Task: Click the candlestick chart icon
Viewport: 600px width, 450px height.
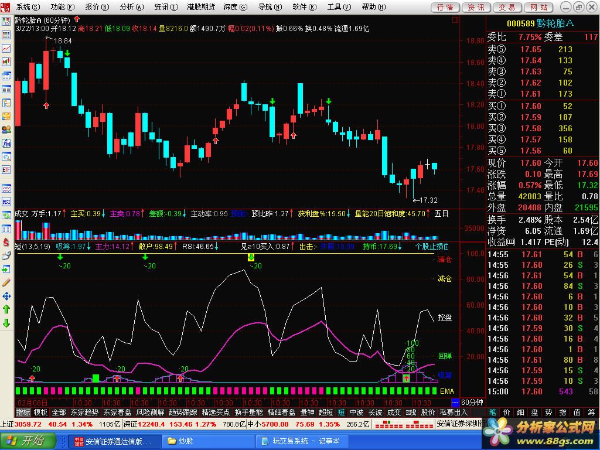Action: [6, 62]
